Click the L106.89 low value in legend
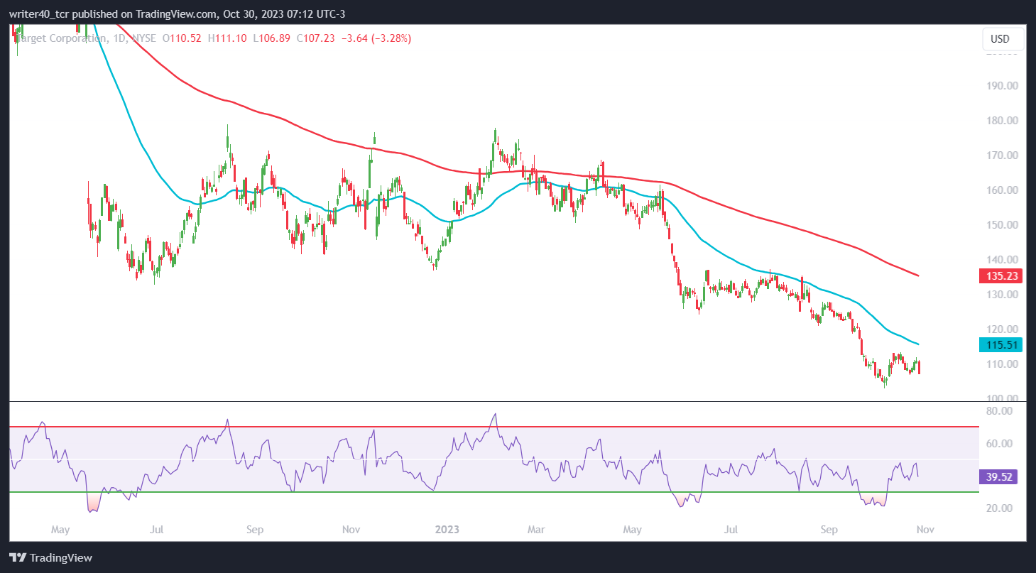Viewport: 1036px width, 573px height. click(x=272, y=38)
